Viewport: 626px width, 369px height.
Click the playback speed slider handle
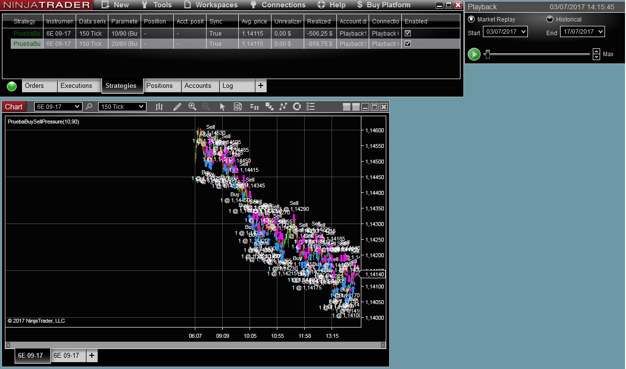tap(487, 54)
